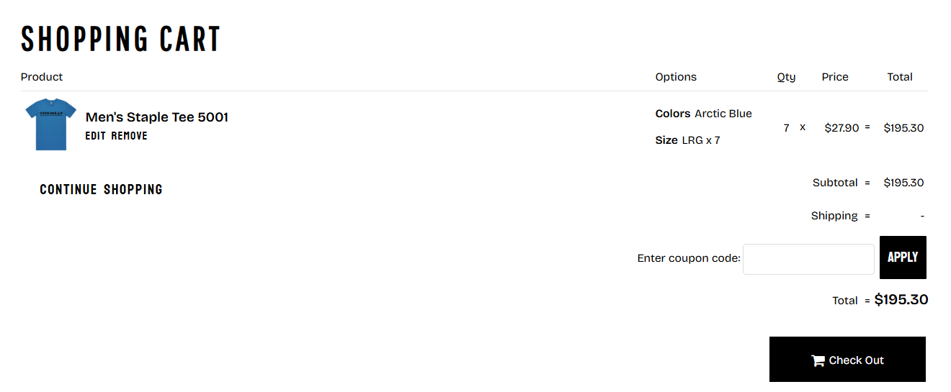Image resolution: width=951 pixels, height=392 pixels.
Task: Click the Product column header
Action: coord(42,77)
